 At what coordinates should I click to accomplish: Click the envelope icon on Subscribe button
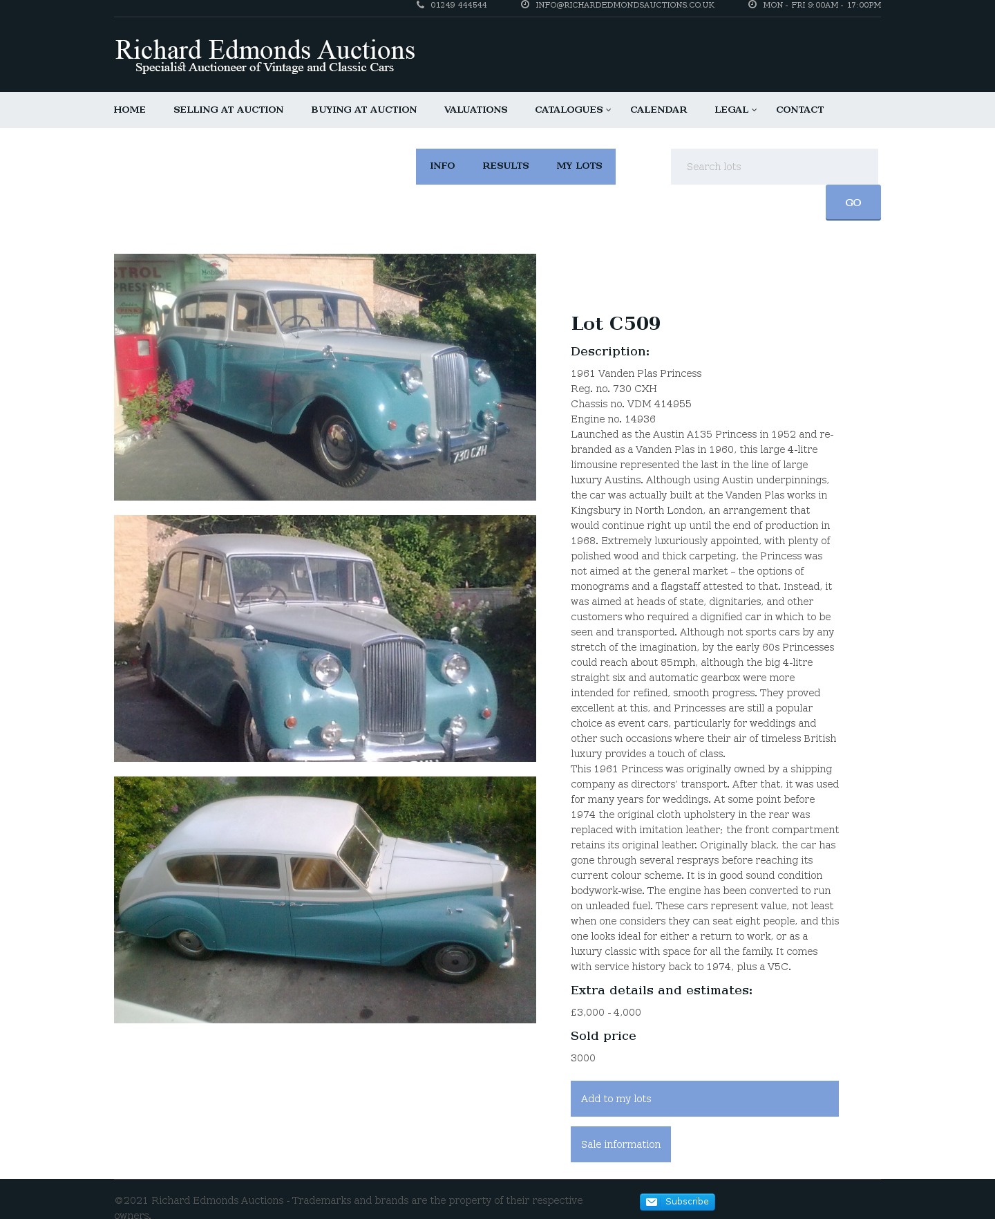[651, 1202]
